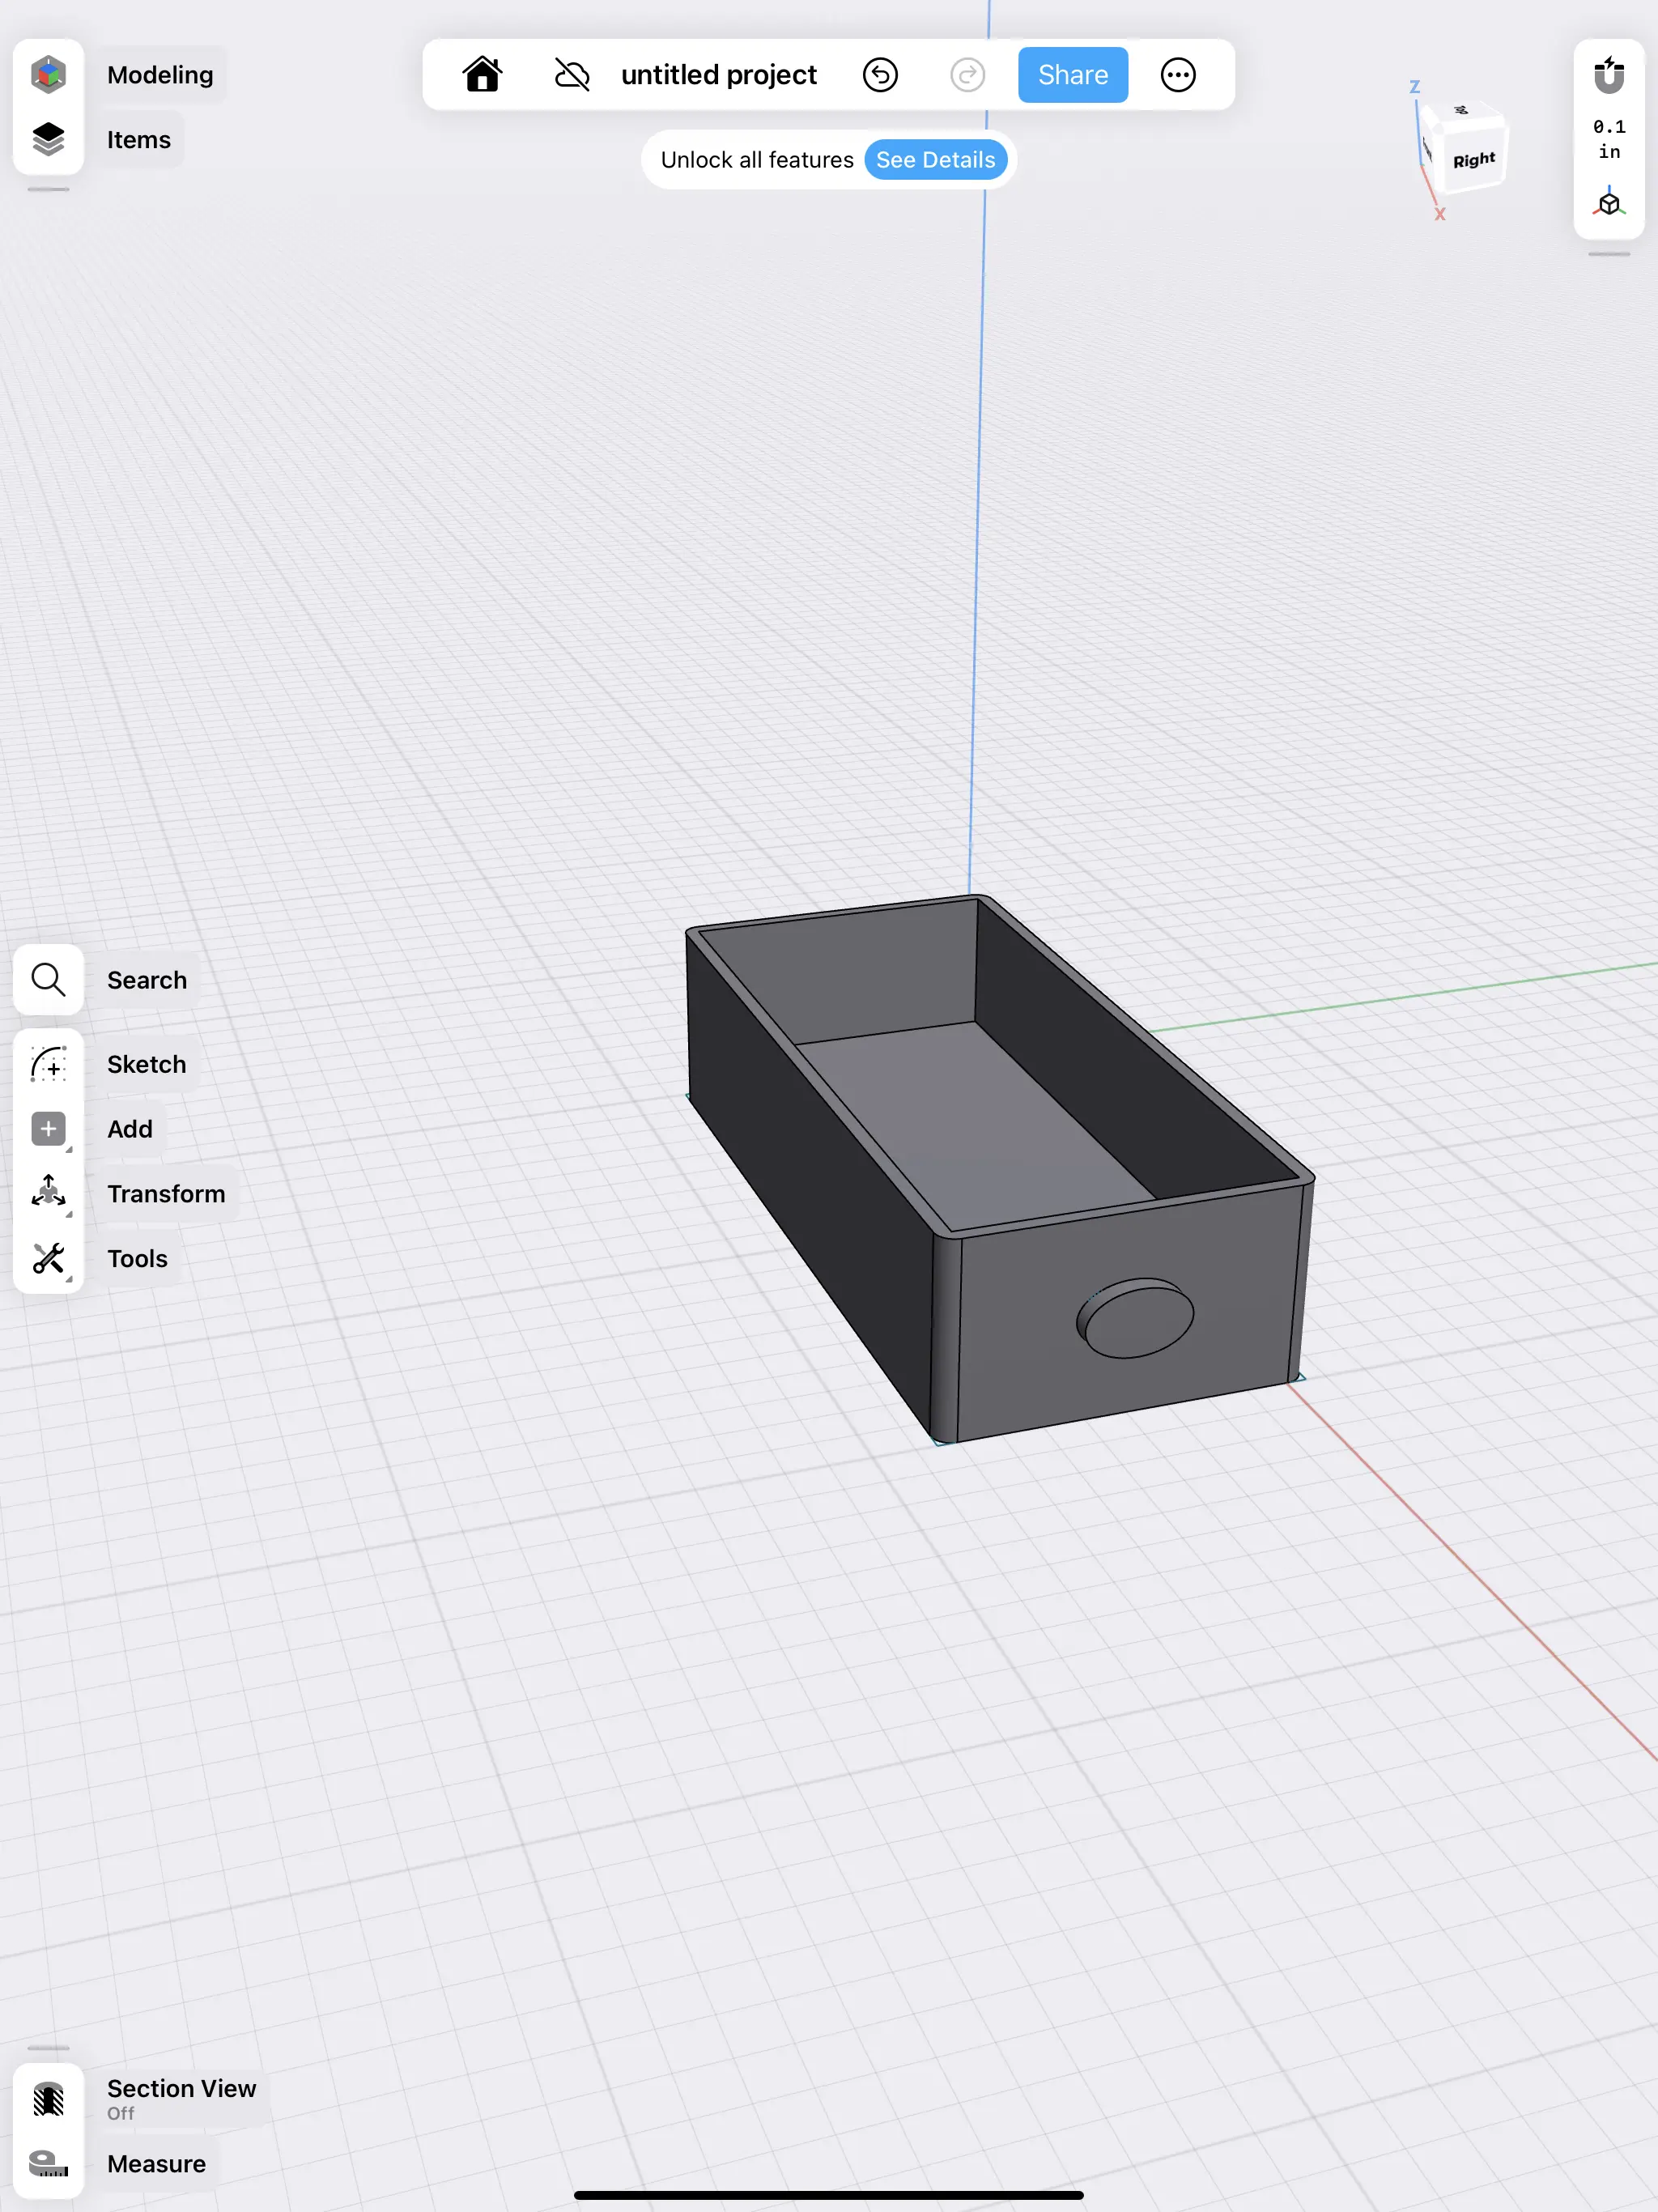Rename the untitled project title
The image size is (1658, 2212).
(x=718, y=74)
